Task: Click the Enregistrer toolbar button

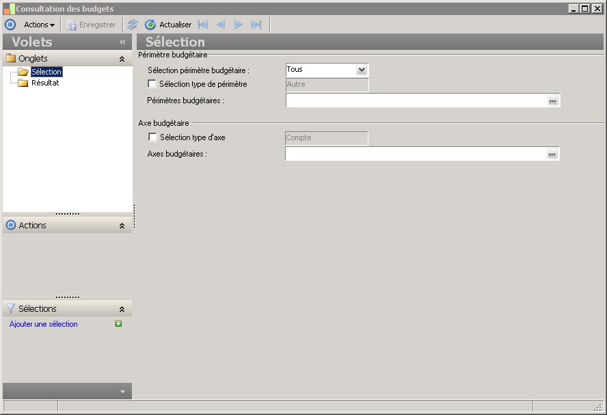Action: (x=91, y=25)
